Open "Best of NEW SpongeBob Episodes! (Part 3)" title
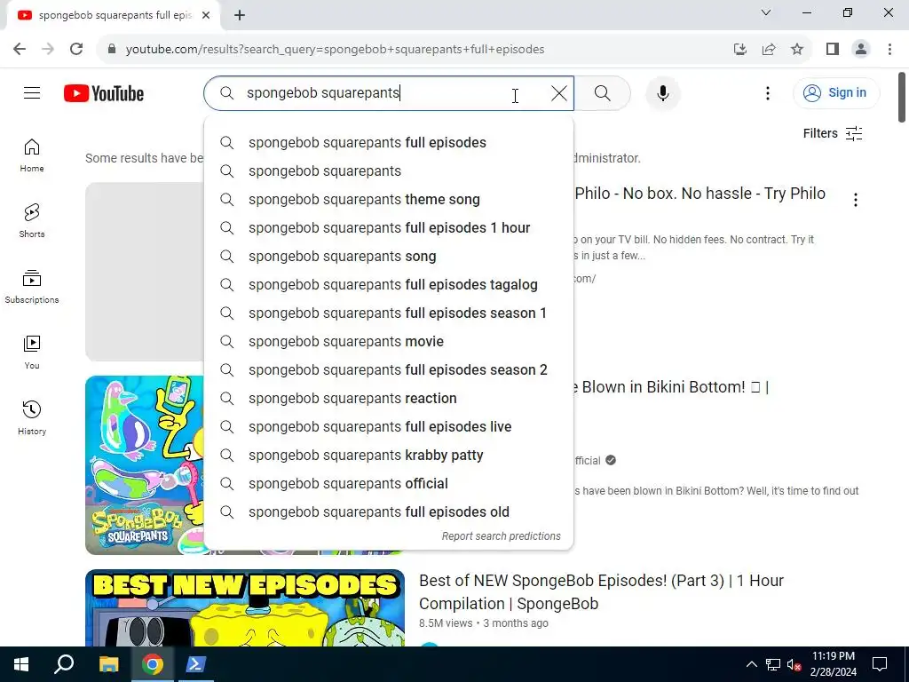Screen dimensions: 909x682 601,592
